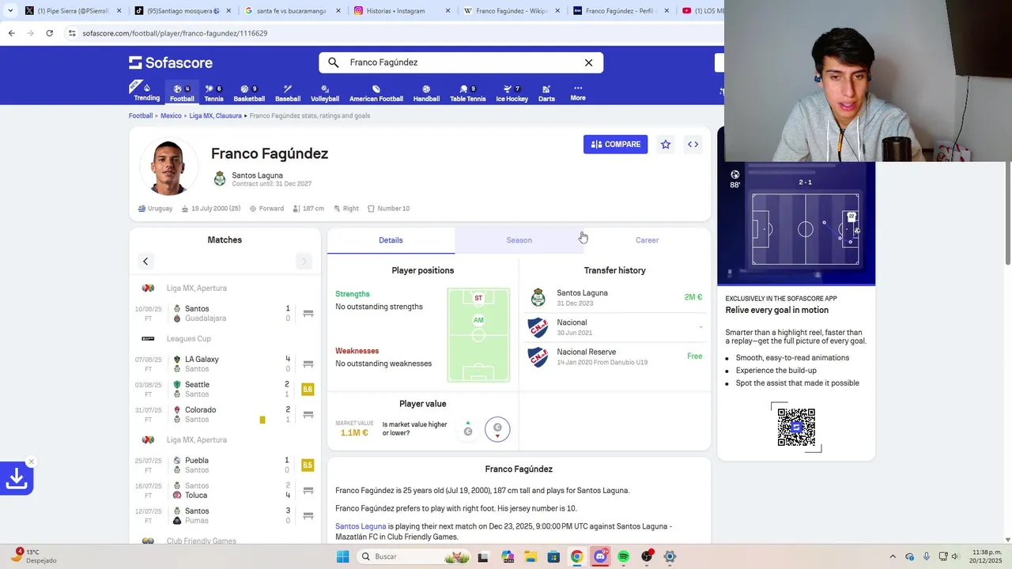1012x569 pixels.
Task: Click the QR code for Sofascore app
Action: click(x=796, y=427)
